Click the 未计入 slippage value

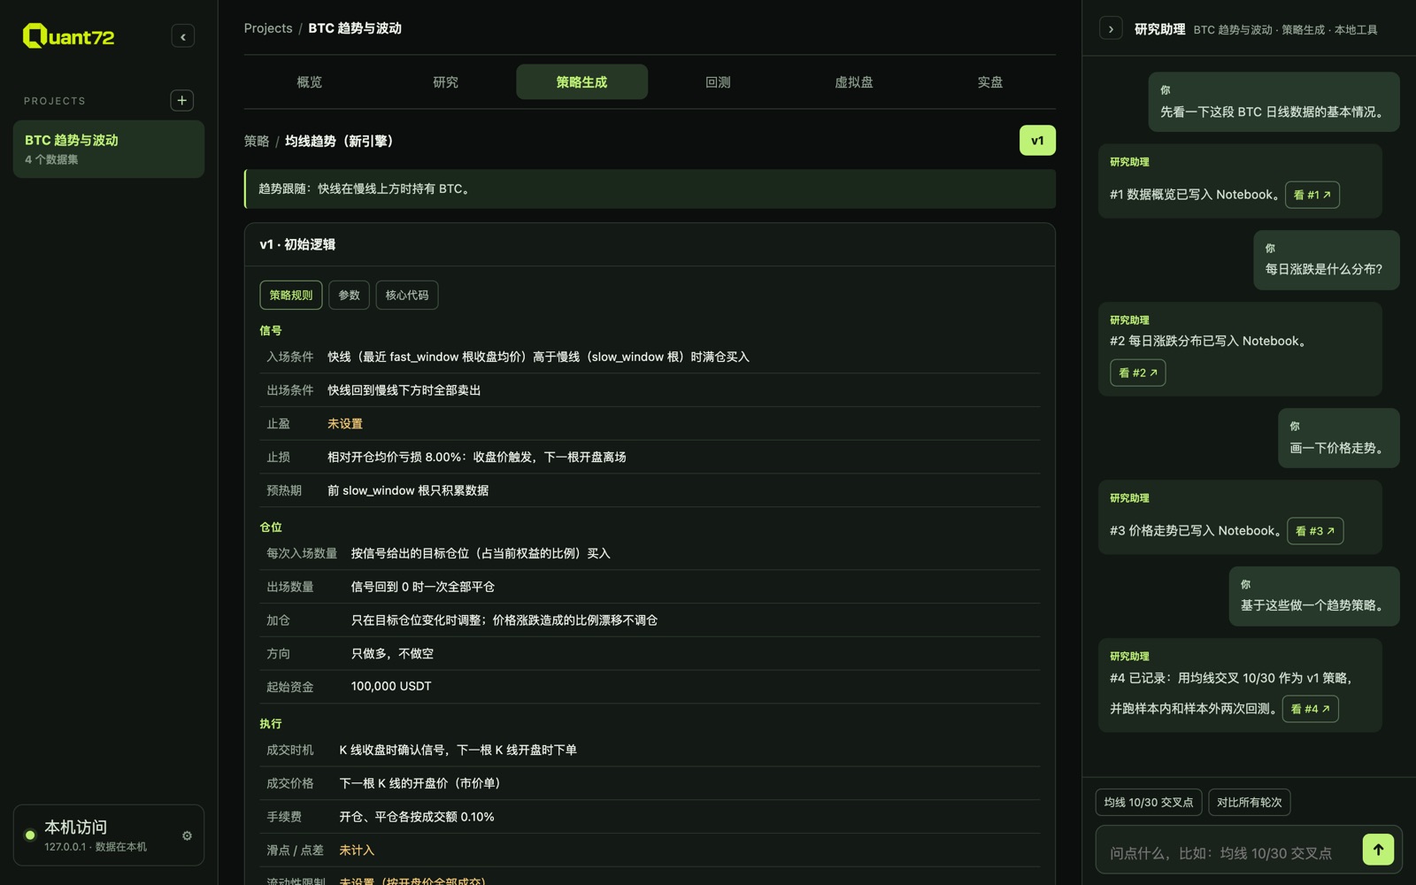pos(357,850)
